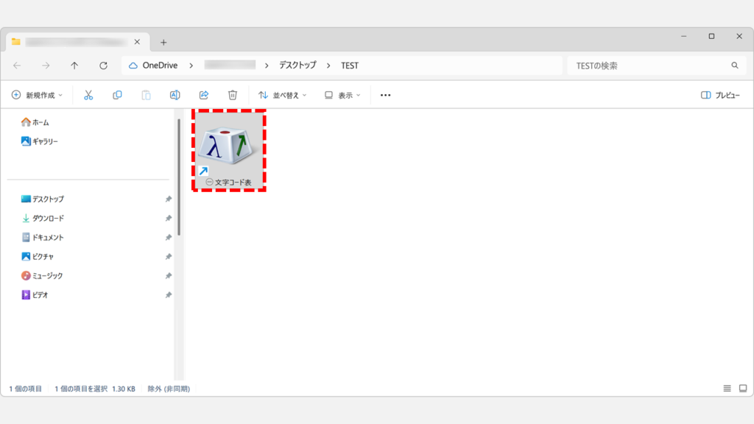Click the paste icon in the toolbar

point(144,94)
